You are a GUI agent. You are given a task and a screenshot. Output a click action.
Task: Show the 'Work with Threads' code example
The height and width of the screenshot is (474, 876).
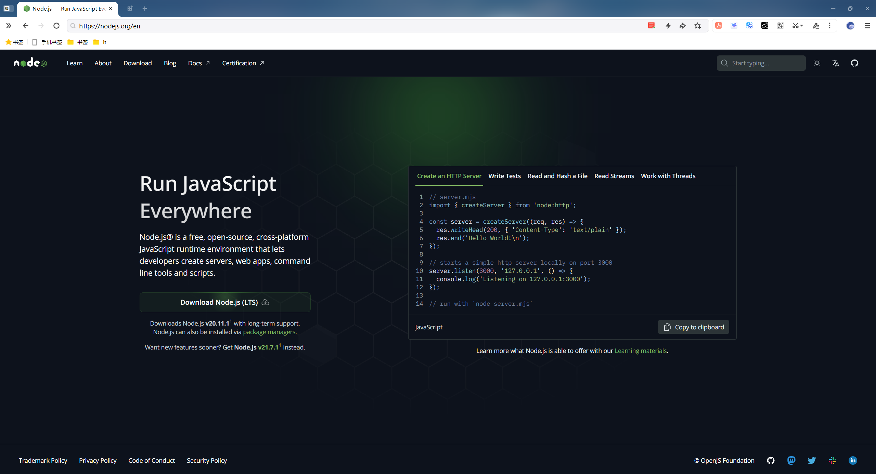tap(668, 176)
